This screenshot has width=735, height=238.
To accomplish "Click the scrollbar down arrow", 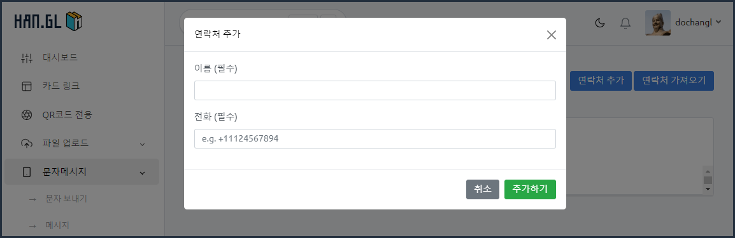I will click(708, 190).
